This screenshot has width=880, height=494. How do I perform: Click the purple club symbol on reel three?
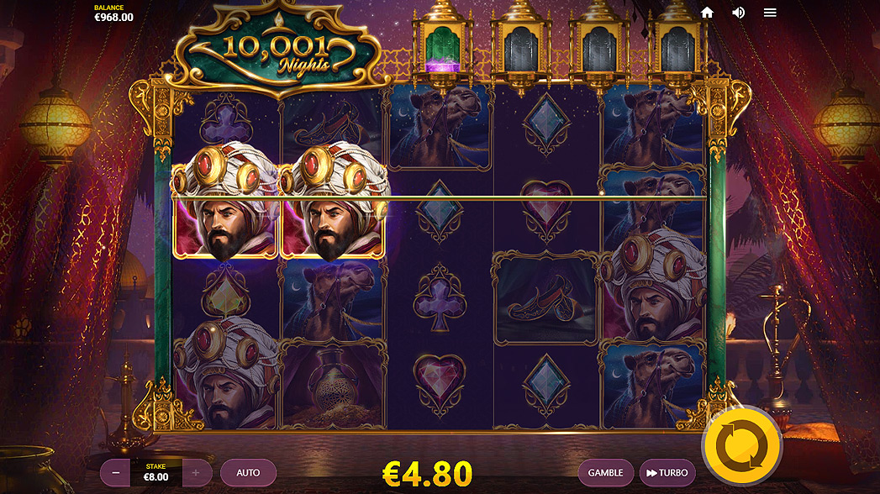coord(440,297)
